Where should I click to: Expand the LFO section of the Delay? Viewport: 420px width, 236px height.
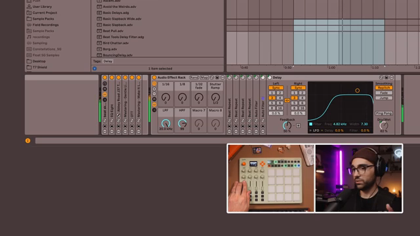click(310, 130)
